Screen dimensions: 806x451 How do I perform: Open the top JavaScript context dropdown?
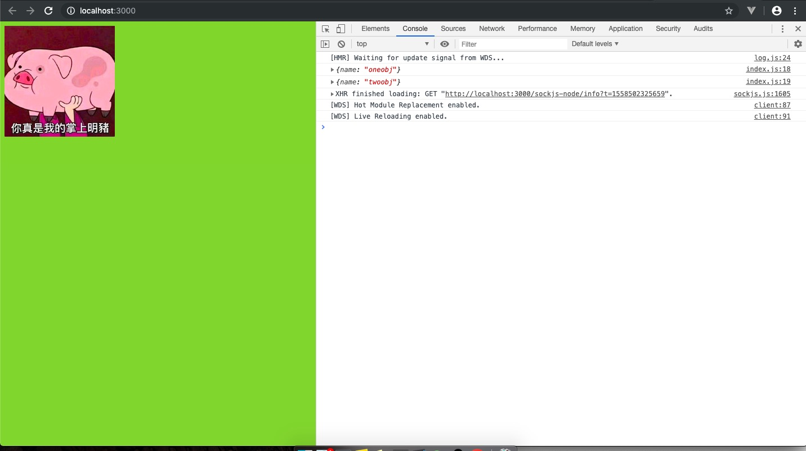pyautogui.click(x=392, y=44)
